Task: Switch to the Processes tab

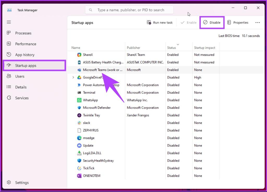Action: coord(23,33)
